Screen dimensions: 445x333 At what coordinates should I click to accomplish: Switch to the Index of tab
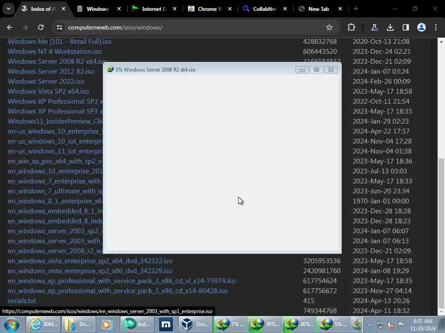click(43, 9)
